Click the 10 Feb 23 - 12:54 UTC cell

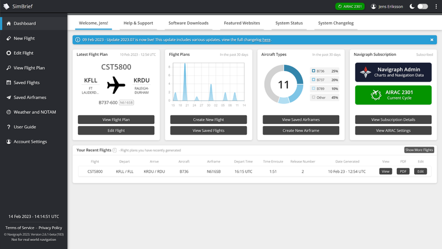click(347, 172)
